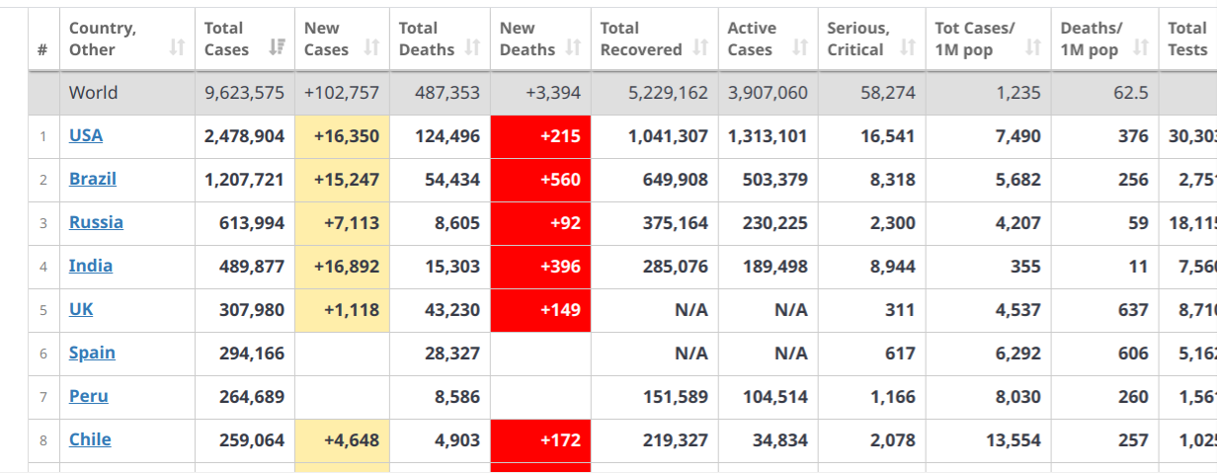Sort by Active Cases column arrows

(x=800, y=46)
